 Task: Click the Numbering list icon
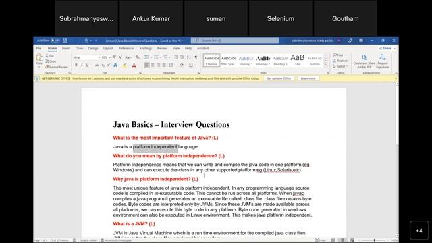click(x=156, y=57)
